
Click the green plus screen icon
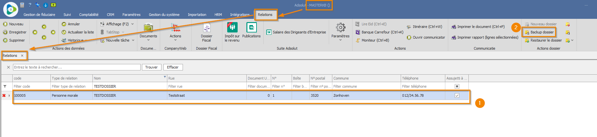[53, 5]
